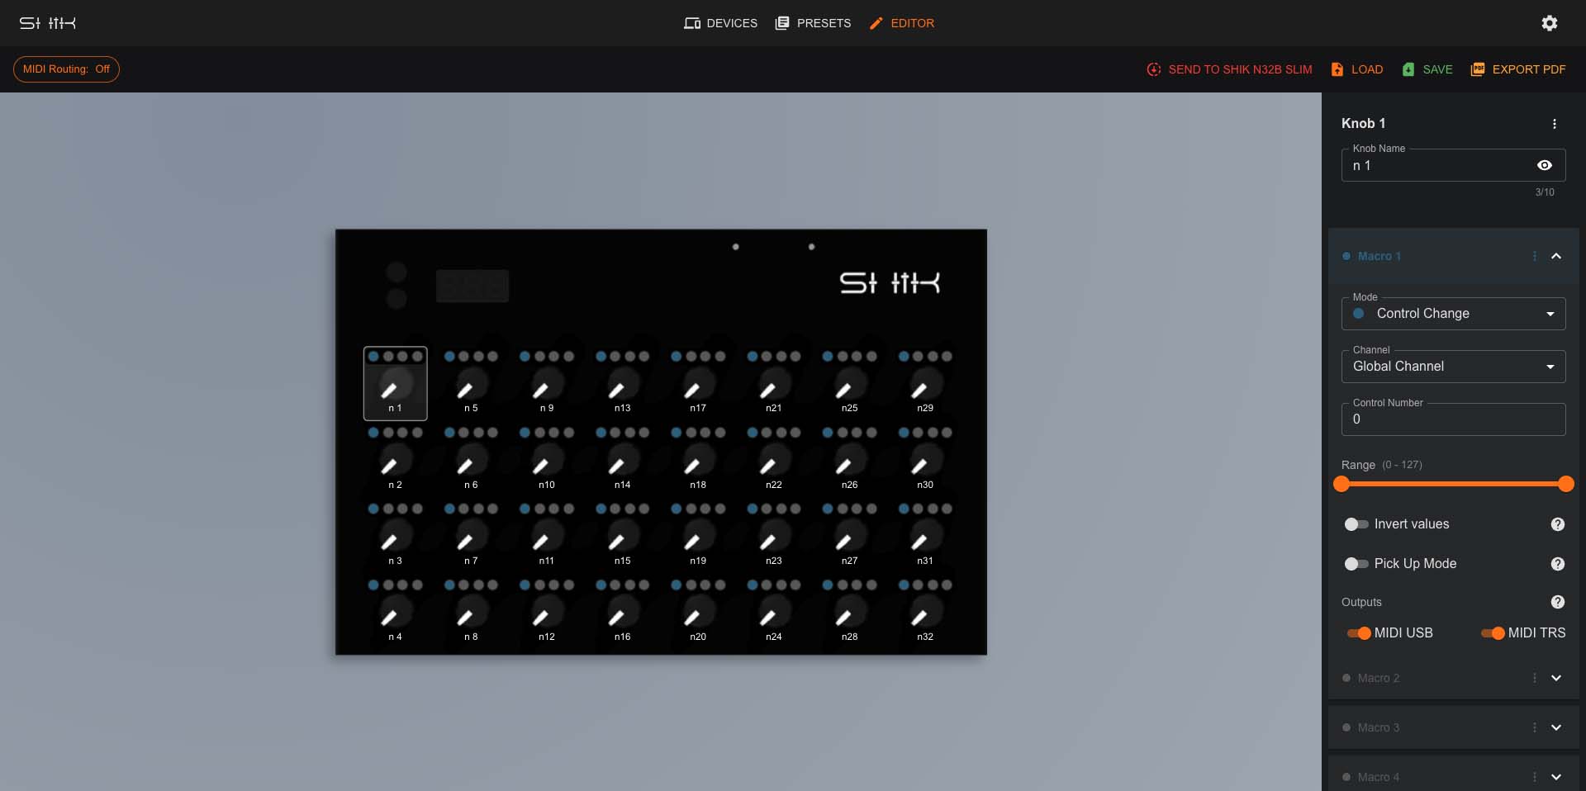Click help icon beside Invert values
This screenshot has width=1586, height=791.
[x=1557, y=524]
